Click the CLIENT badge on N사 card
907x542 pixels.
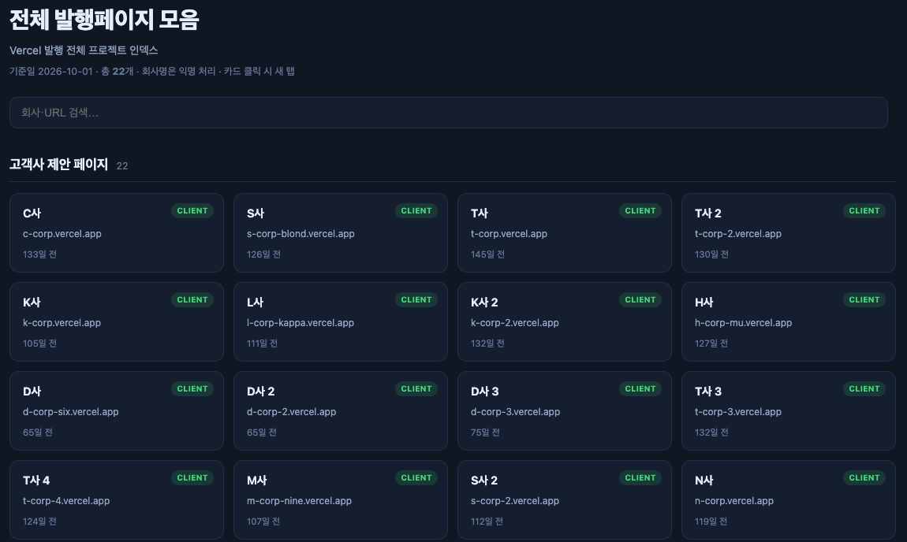(864, 478)
